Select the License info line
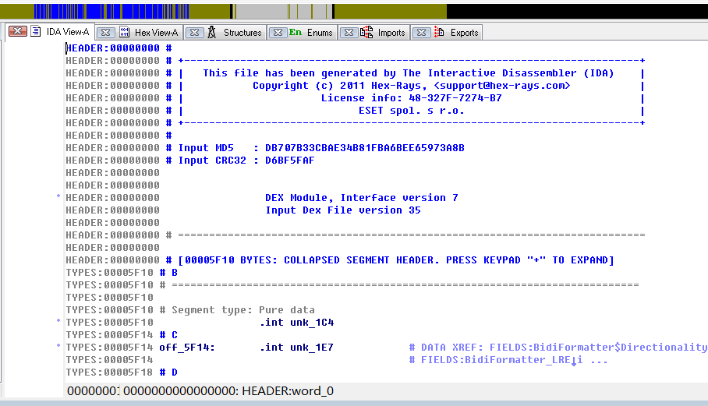Viewport: 708px width, 406px height. click(412, 98)
